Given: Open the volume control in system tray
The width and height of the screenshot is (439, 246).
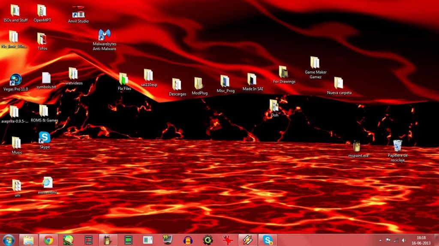Looking at the screenshot, I should (x=403, y=240).
